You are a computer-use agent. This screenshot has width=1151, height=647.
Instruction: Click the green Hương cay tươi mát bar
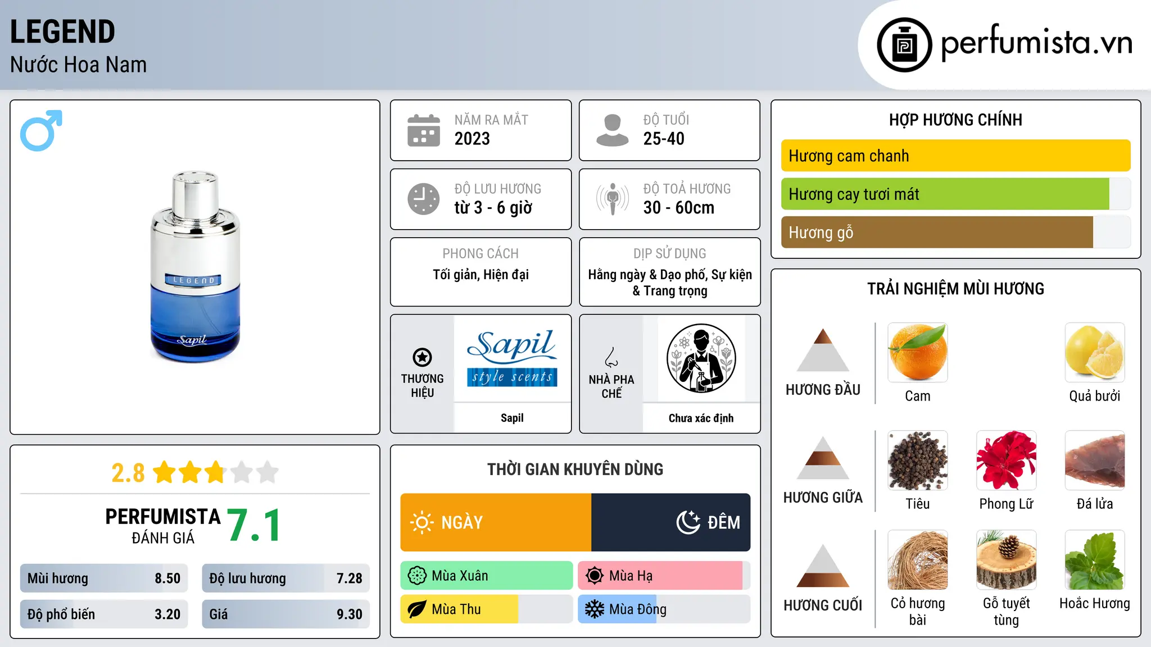(x=945, y=194)
